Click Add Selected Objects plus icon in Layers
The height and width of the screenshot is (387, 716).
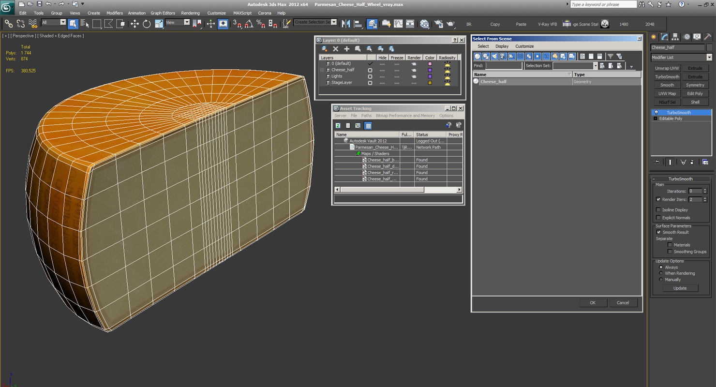[347, 49]
